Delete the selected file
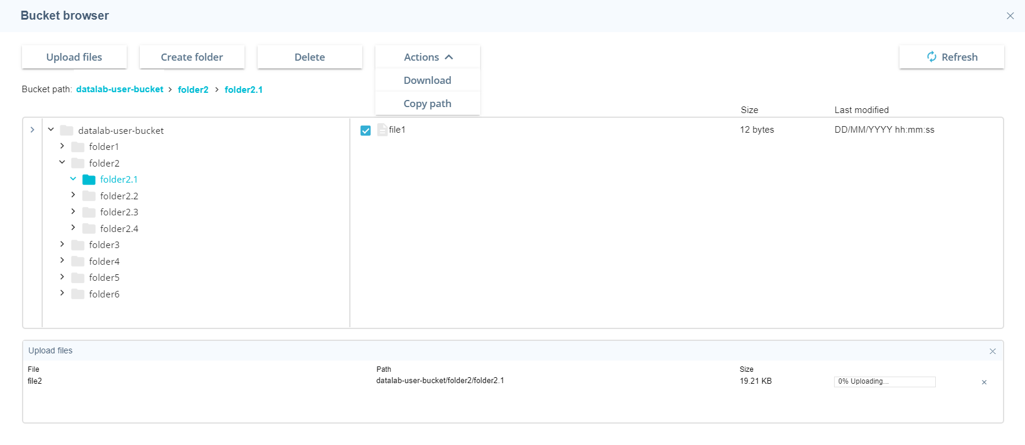The height and width of the screenshot is (445, 1025). click(310, 57)
